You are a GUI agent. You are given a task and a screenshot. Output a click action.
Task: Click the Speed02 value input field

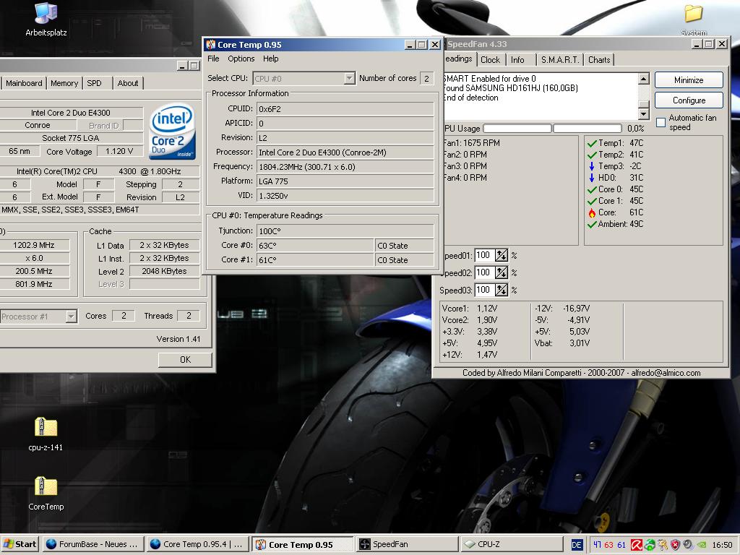tap(484, 272)
